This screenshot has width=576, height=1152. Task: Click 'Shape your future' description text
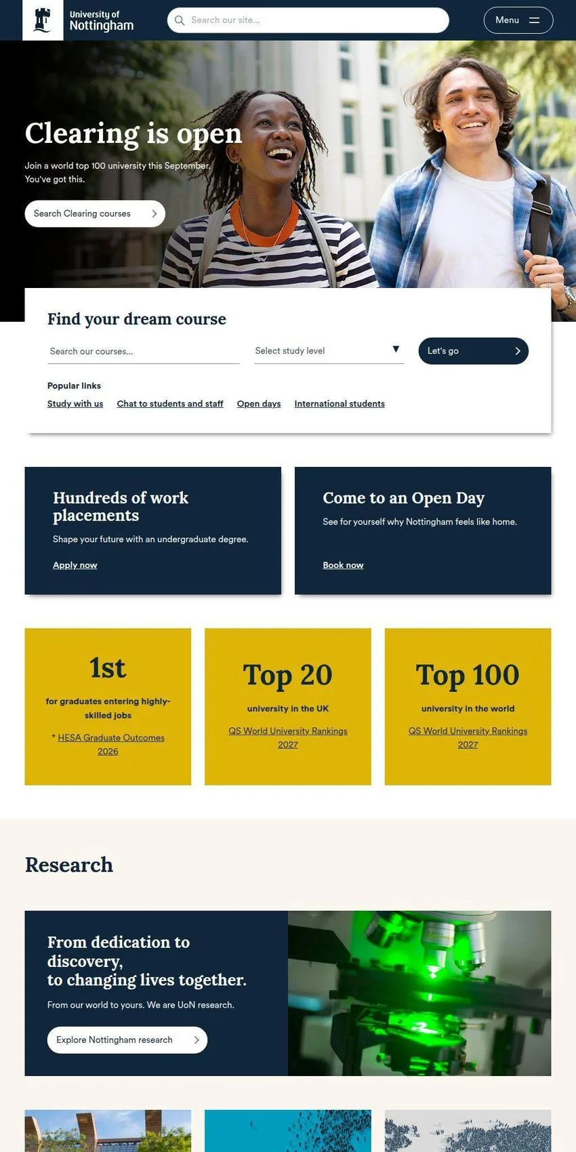tap(150, 539)
